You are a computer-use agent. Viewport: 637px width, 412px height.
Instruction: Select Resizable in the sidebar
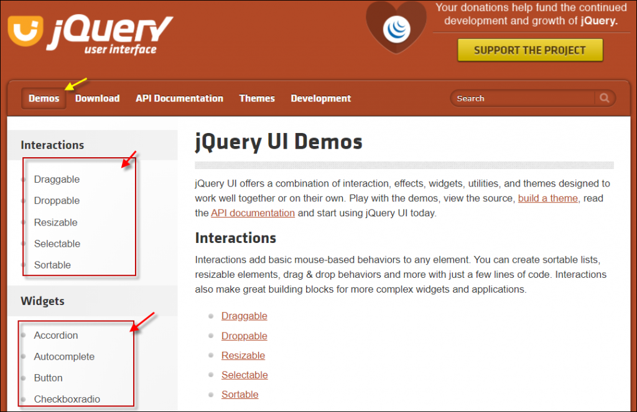click(55, 222)
